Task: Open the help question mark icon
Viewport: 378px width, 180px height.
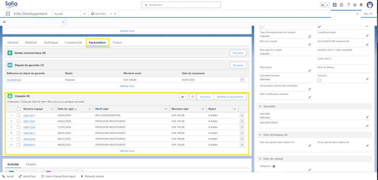Action: point(348,5)
